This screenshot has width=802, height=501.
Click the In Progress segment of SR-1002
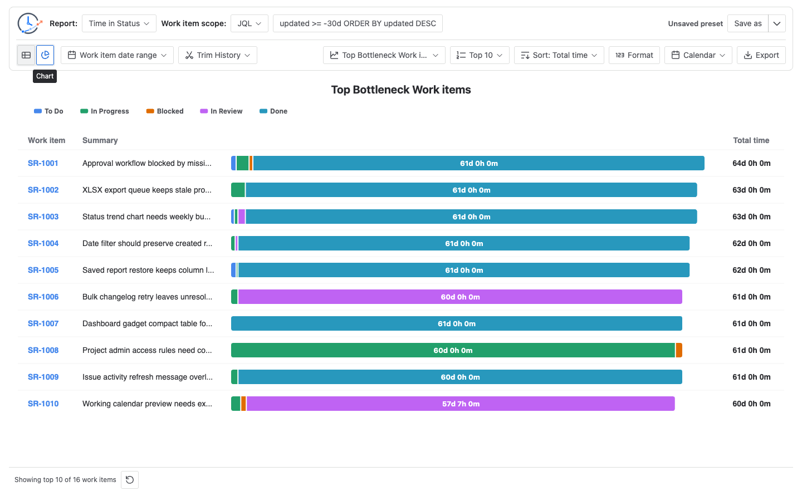[x=238, y=190]
